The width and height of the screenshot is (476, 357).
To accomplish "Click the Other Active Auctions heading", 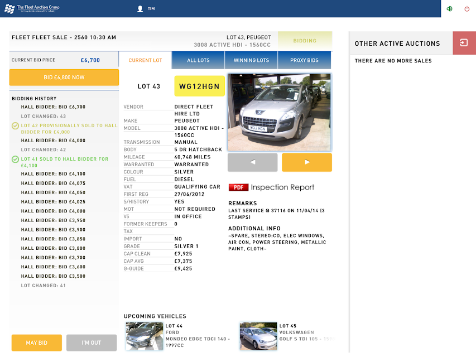I will coord(397,44).
